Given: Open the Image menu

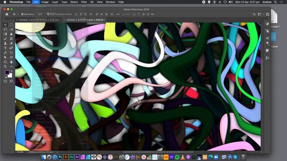Looking at the screenshot, I should pos(45,2).
